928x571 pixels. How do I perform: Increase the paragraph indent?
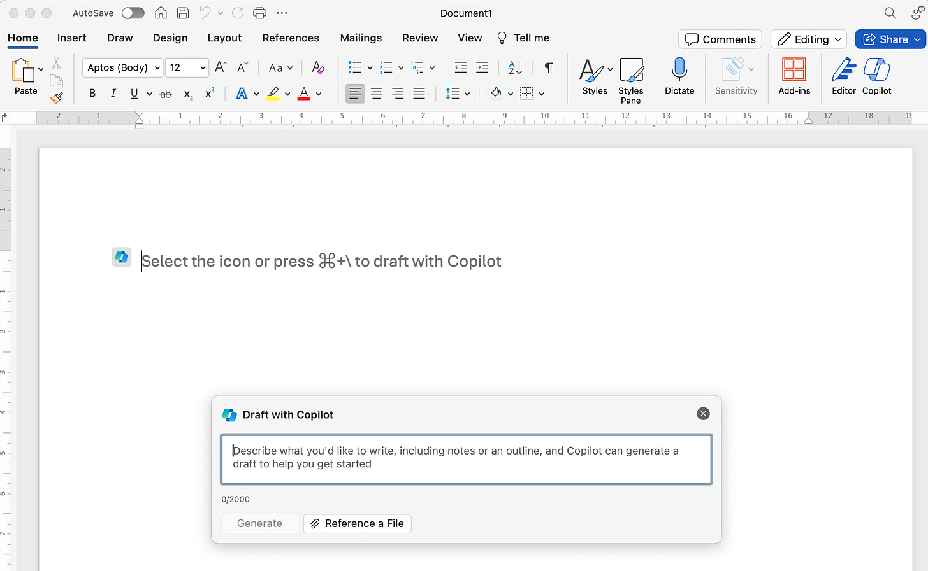pyautogui.click(x=482, y=67)
